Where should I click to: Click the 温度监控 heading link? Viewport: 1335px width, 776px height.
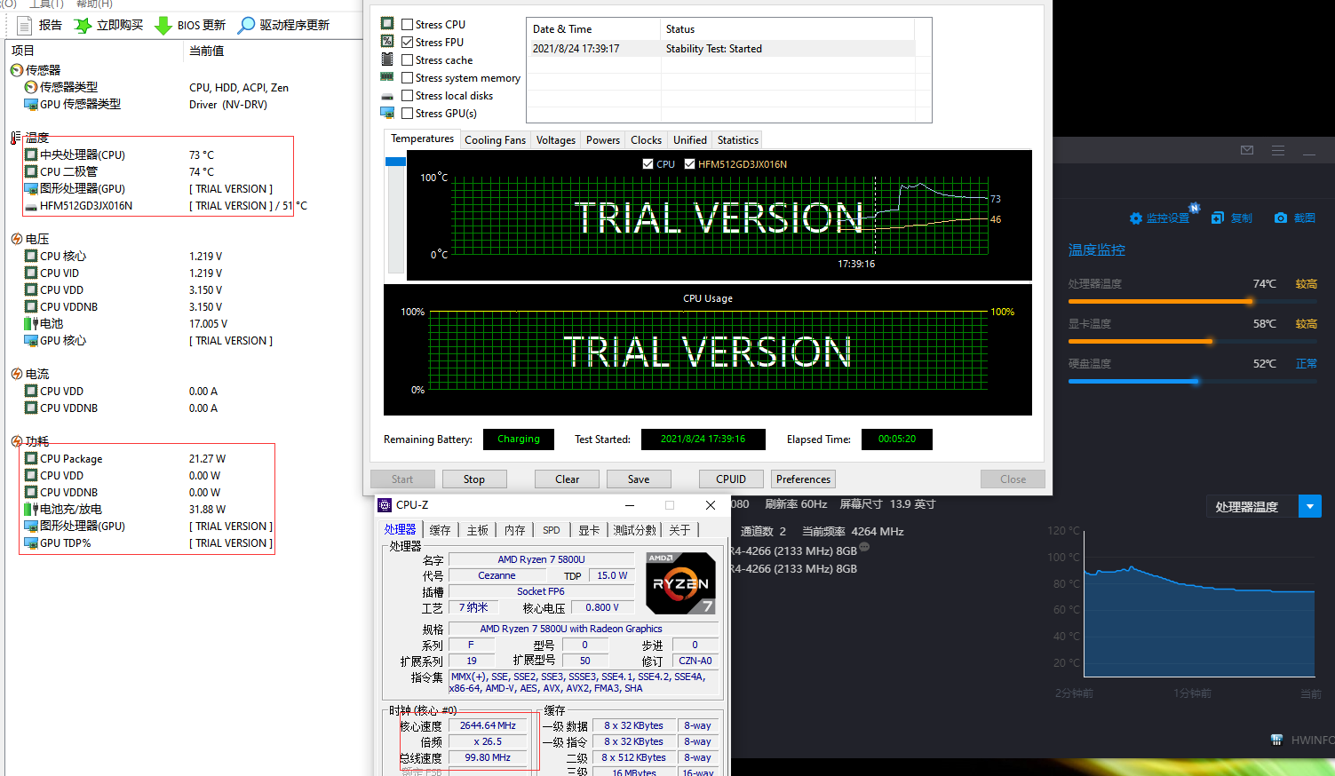pyautogui.click(x=1096, y=249)
